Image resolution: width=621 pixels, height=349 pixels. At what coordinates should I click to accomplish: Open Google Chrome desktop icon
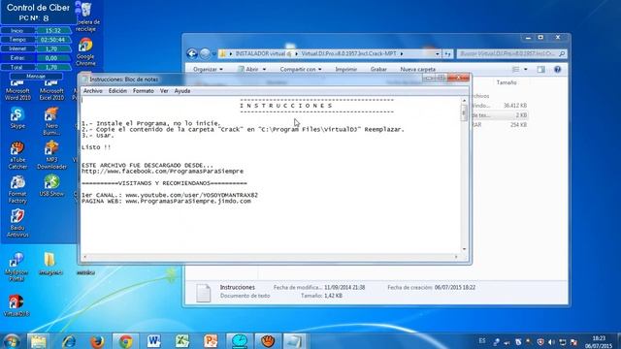pos(85,51)
